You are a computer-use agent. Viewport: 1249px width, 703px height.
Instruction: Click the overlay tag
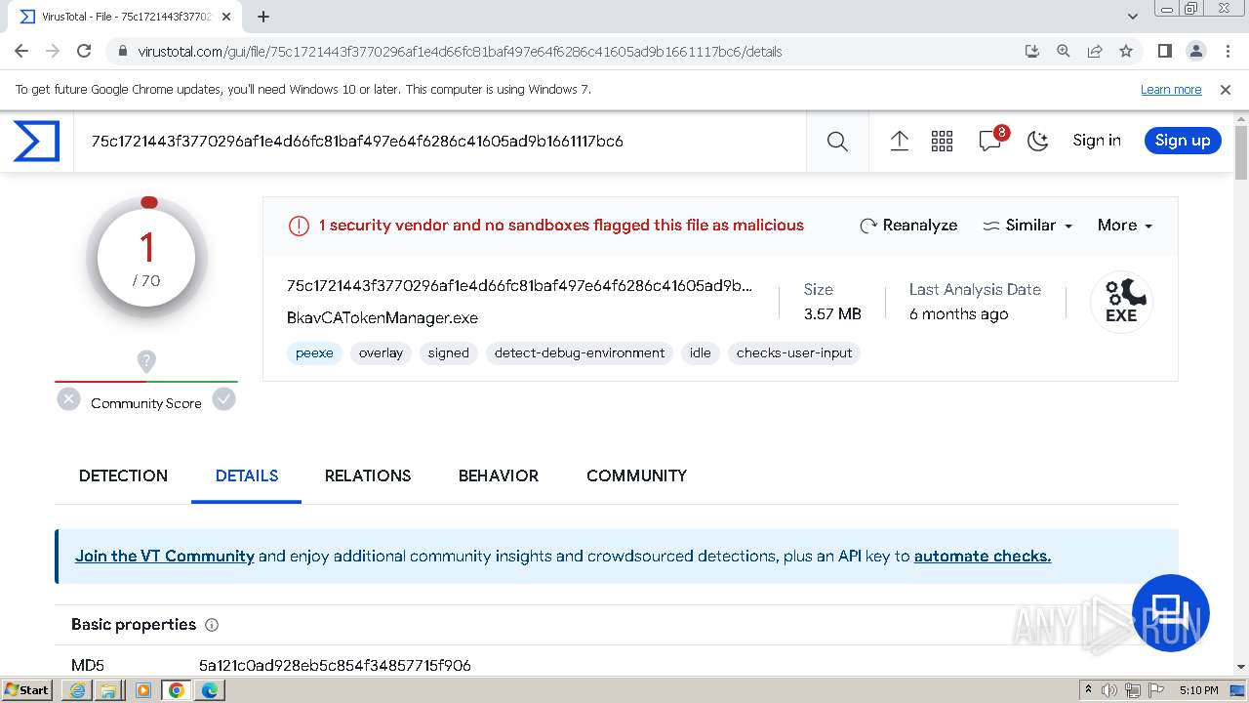pos(381,353)
